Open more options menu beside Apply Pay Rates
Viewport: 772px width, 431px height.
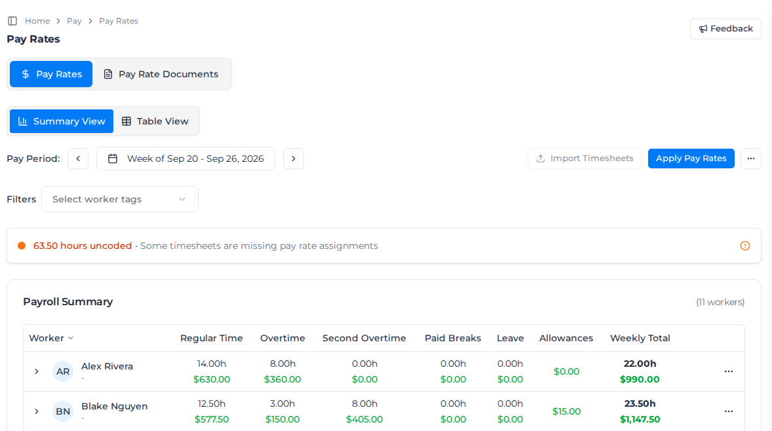(x=751, y=159)
